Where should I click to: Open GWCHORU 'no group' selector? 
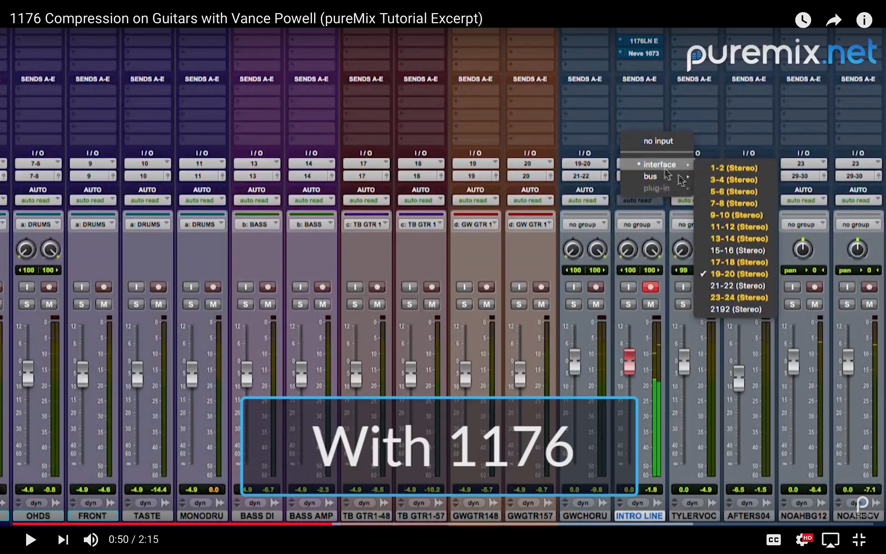tap(585, 224)
